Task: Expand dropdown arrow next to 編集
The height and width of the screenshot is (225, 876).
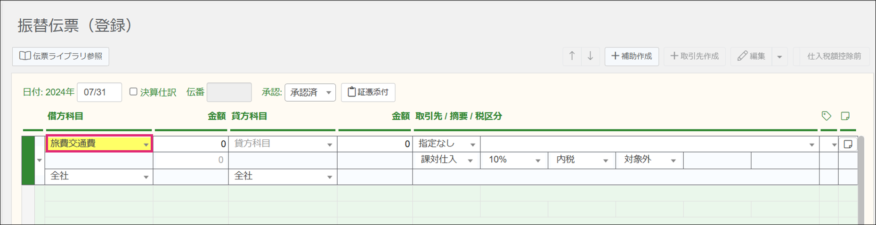Action: coord(779,56)
